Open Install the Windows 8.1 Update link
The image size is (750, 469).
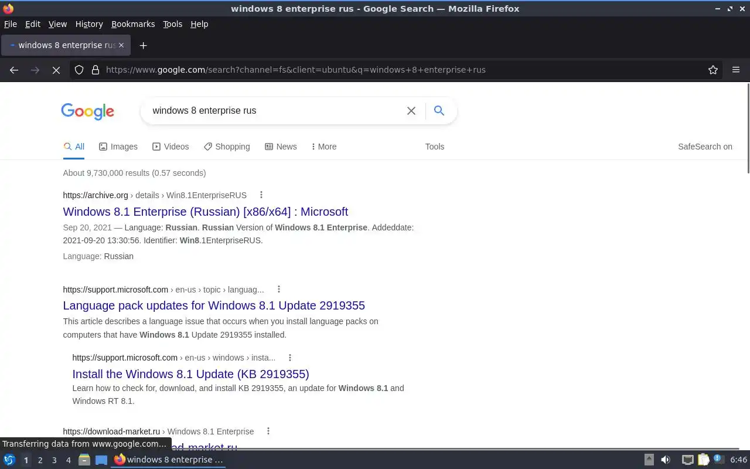coord(190,374)
